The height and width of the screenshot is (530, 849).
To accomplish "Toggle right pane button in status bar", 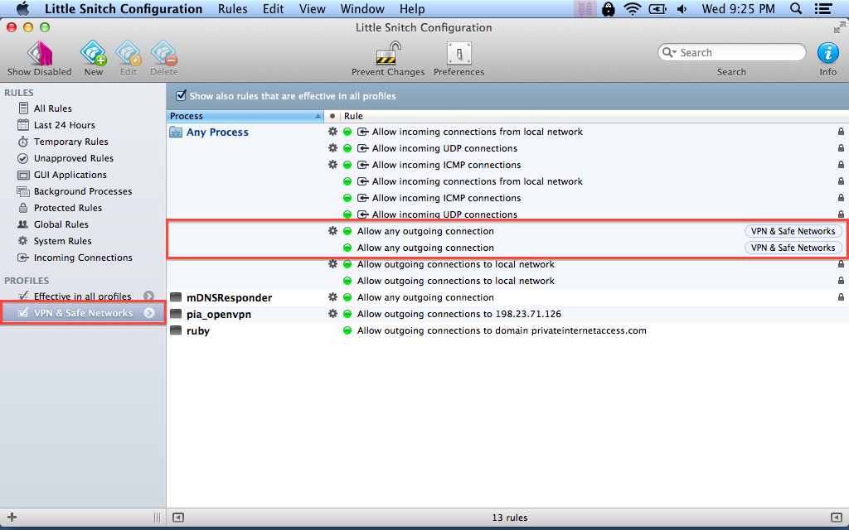I will [x=836, y=518].
